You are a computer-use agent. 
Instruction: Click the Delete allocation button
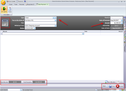(x=120, y=82)
